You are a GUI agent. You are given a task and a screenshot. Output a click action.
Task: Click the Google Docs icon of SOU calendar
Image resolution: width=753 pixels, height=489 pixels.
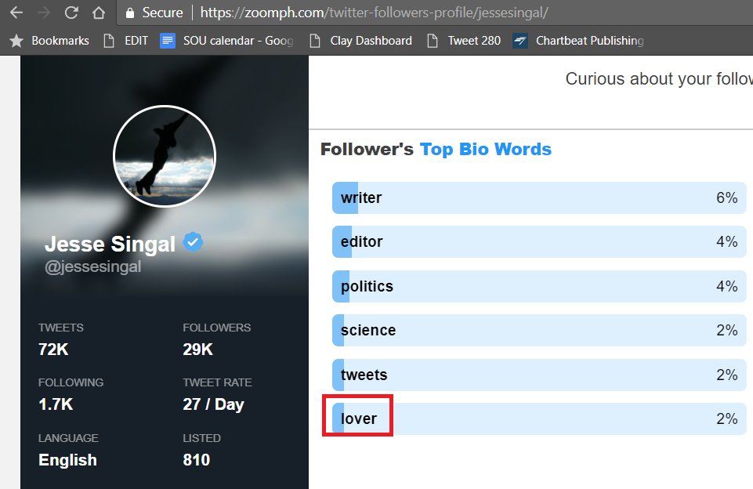point(167,41)
